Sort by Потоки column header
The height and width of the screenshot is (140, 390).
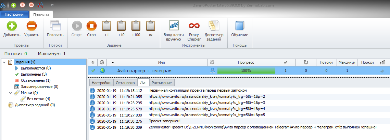point(326,63)
